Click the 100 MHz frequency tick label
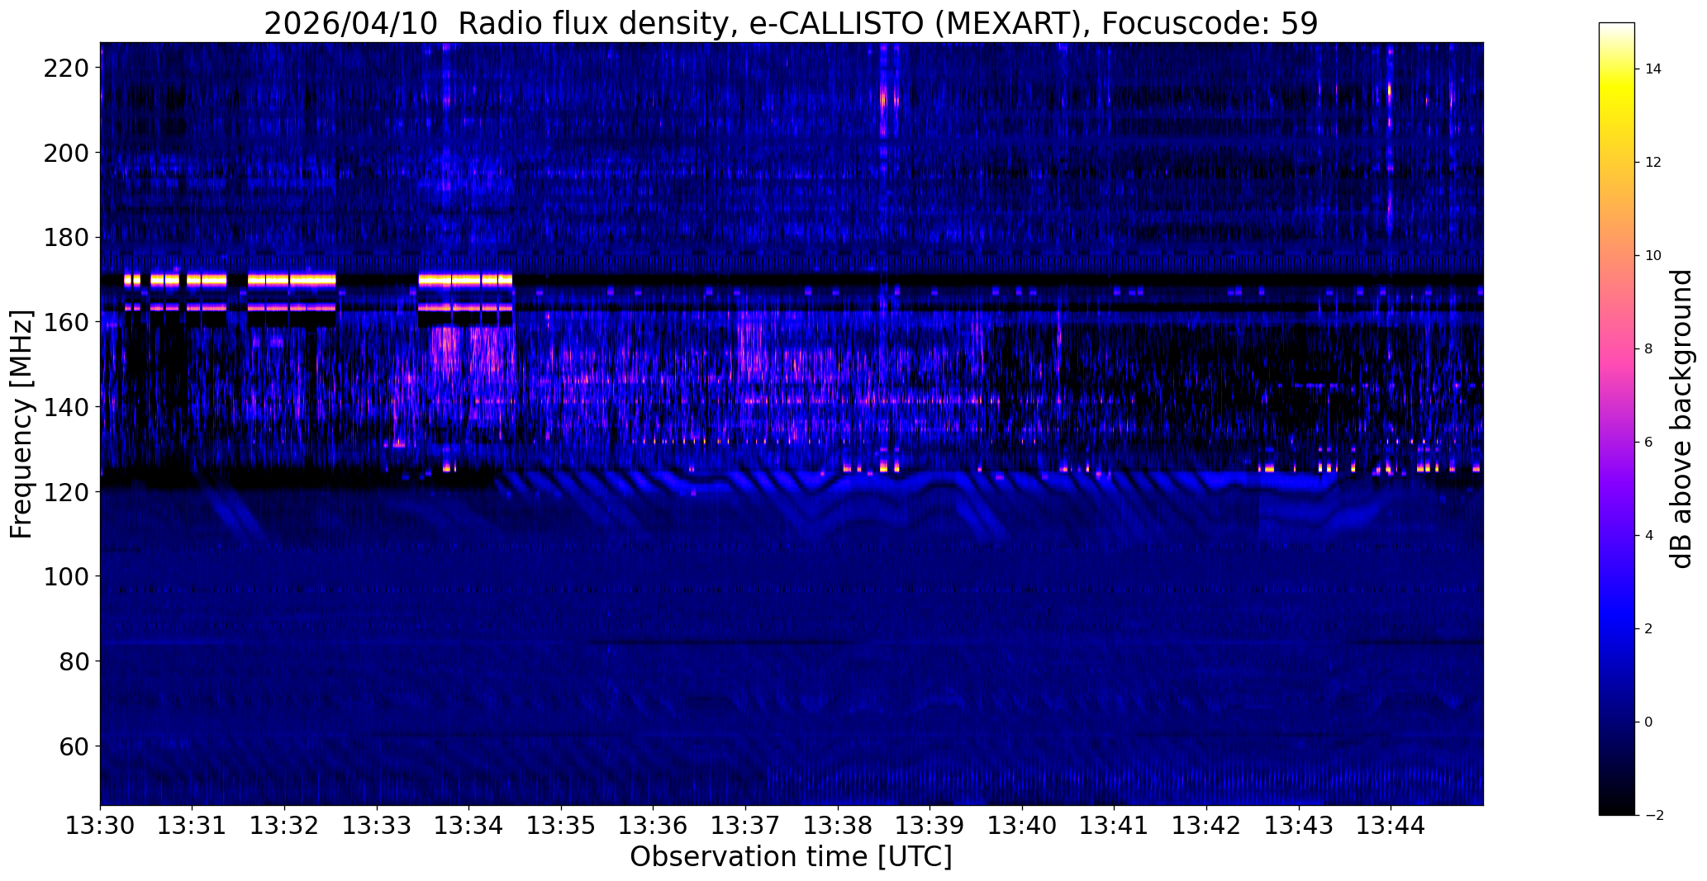 [65, 576]
